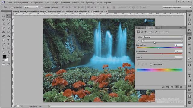Select the Crop tool

pos(4,24)
